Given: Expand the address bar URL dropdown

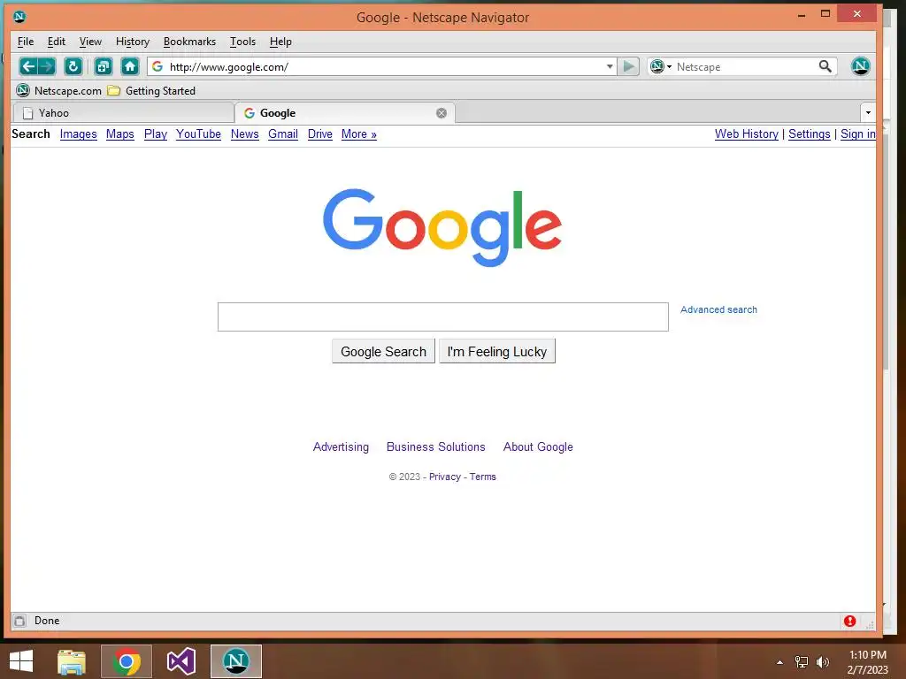Looking at the screenshot, I should point(610,66).
